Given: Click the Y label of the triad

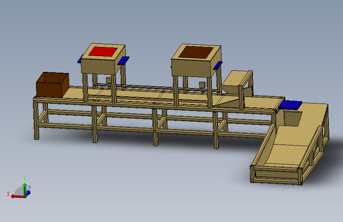Looking at the screenshot, I should click(x=25, y=179).
